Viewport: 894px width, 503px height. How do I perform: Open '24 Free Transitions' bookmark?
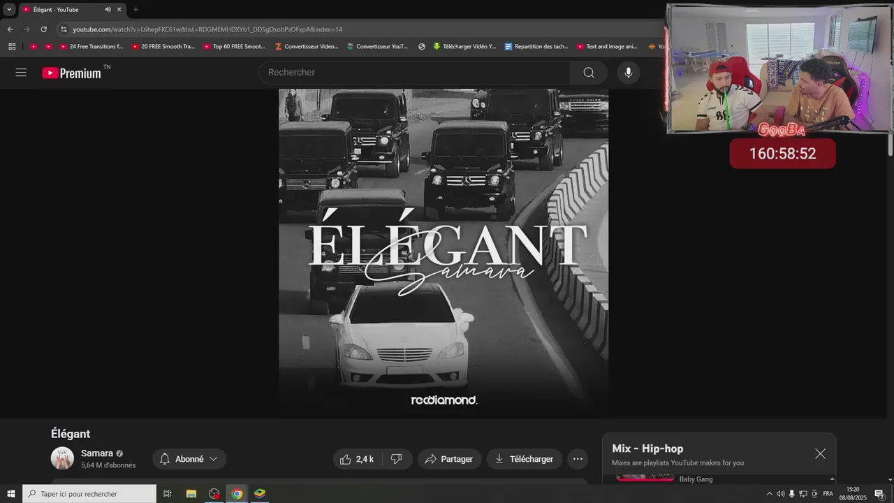point(91,47)
